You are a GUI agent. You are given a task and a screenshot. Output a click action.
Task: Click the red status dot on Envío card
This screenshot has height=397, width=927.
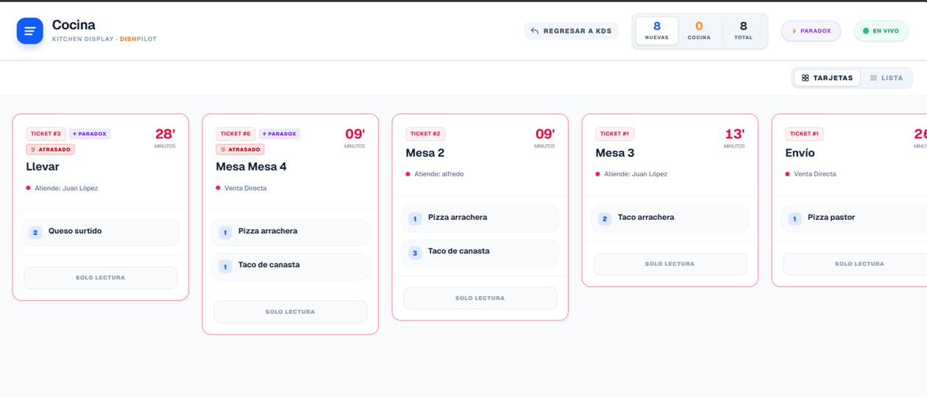788,174
